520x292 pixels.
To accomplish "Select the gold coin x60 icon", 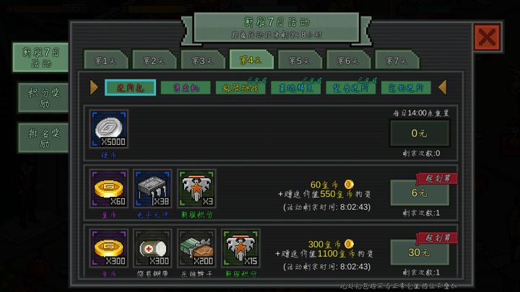I will [x=109, y=189].
